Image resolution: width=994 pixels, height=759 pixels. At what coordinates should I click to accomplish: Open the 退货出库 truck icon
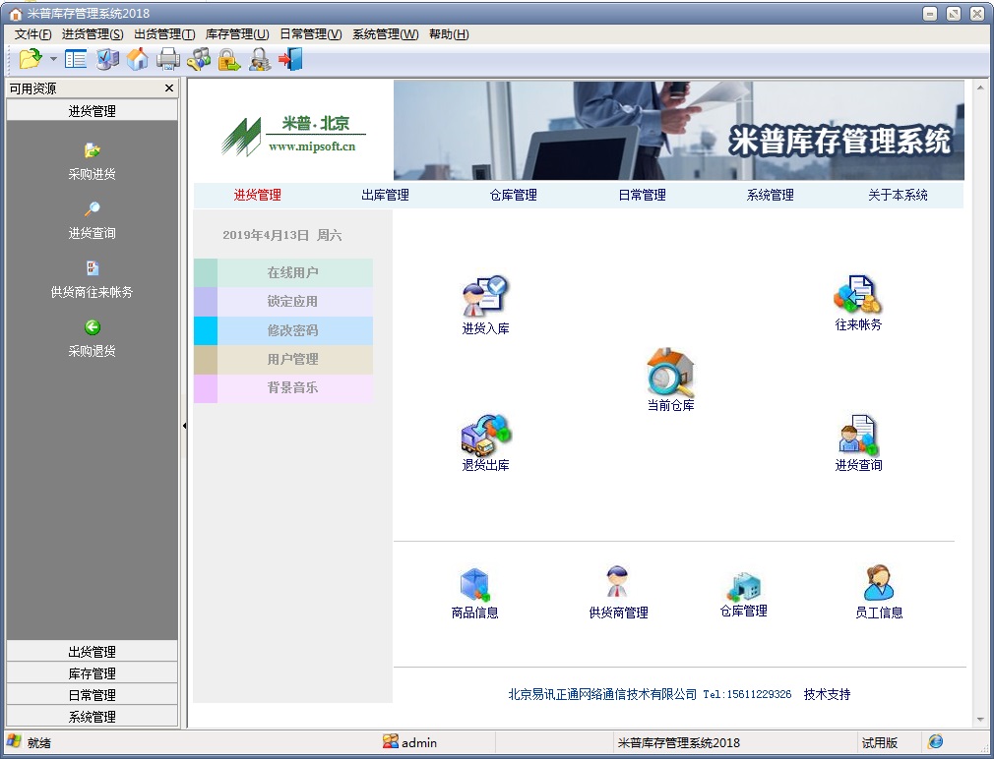point(485,443)
